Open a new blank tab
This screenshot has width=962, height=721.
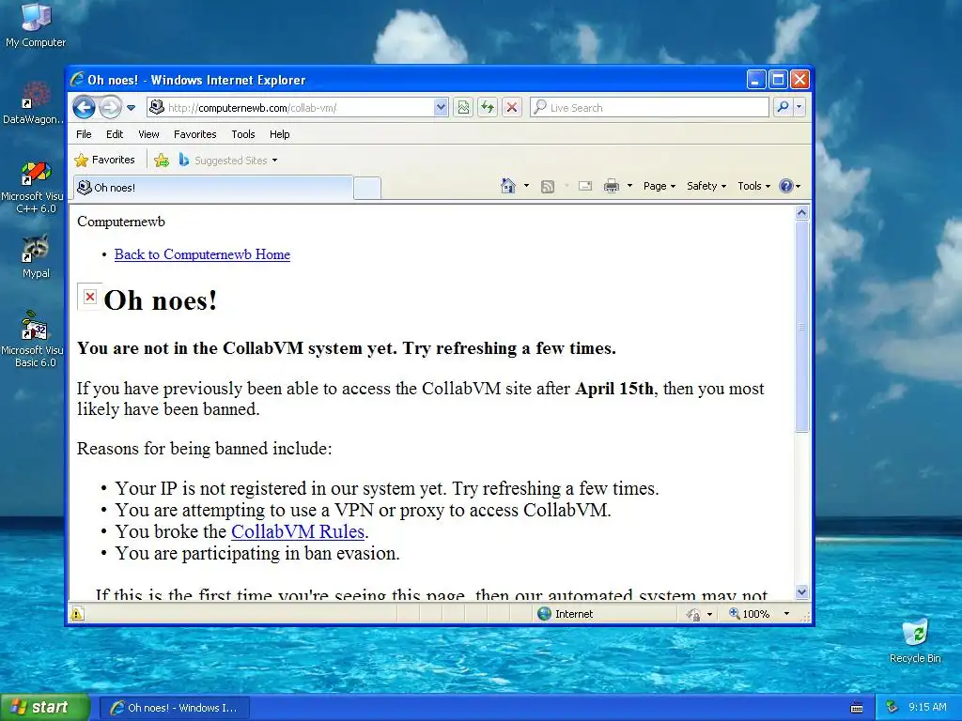click(x=367, y=188)
